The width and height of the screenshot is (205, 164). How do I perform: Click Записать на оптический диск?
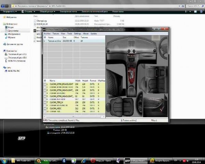pos(95,12)
